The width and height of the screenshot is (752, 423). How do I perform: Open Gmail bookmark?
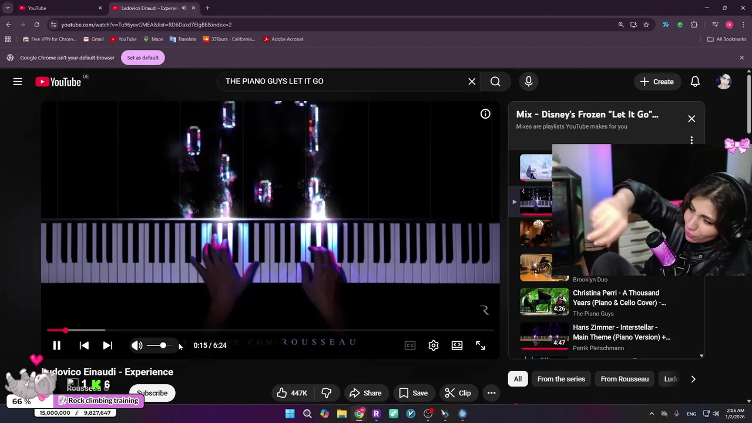click(x=93, y=39)
